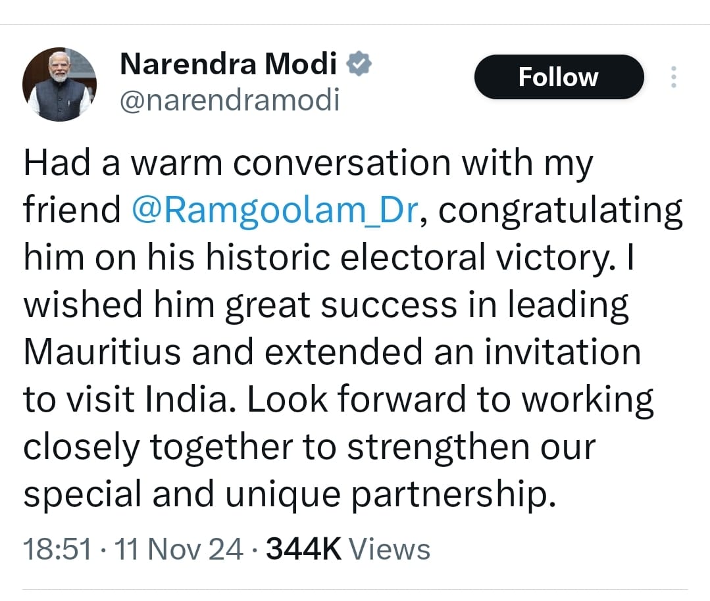Open Narendra Modi's profile picture

point(59,84)
